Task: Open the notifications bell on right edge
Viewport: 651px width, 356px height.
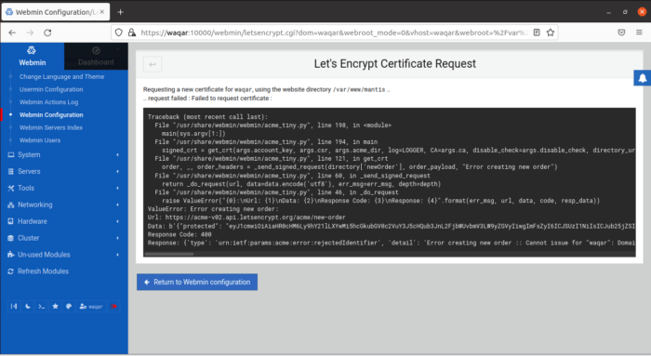Action: (643, 78)
